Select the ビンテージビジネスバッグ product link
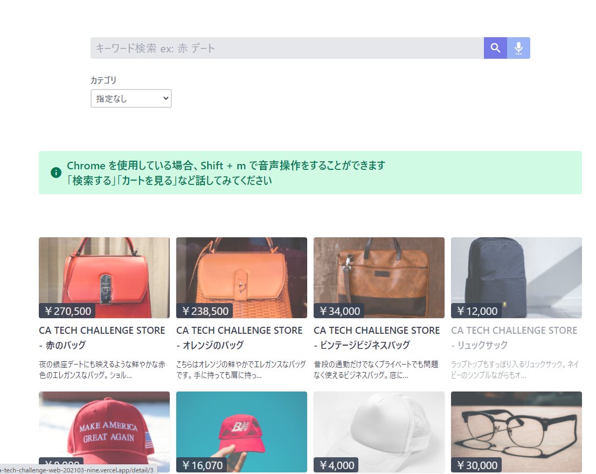The image size is (596, 474). pos(376,337)
